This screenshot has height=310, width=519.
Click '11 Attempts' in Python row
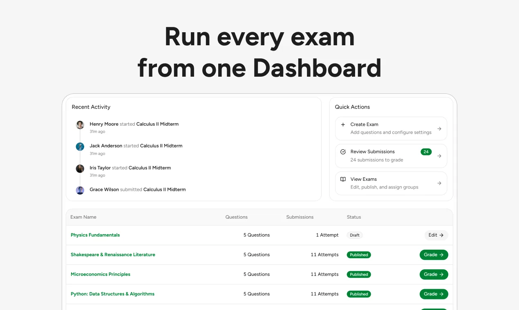(324, 294)
